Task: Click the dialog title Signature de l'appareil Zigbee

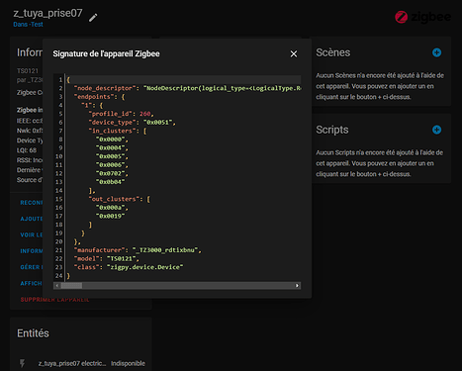Action: (106, 53)
